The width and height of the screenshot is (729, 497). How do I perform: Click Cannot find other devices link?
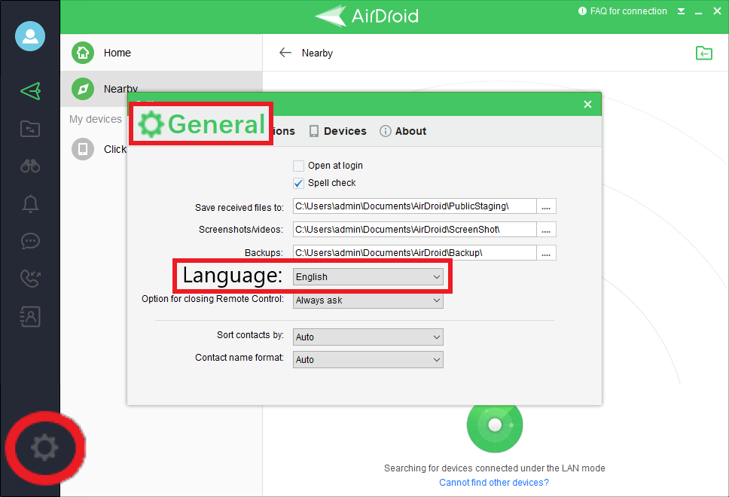pos(493,482)
